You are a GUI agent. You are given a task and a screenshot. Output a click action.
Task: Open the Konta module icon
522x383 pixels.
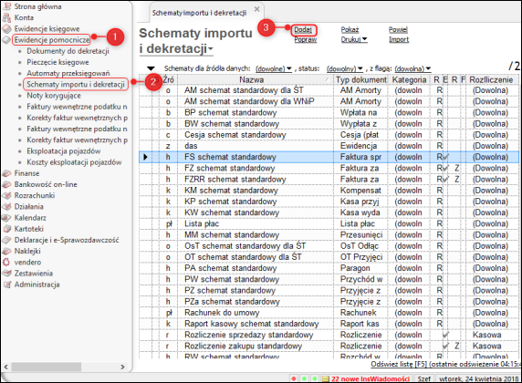pos(6,17)
